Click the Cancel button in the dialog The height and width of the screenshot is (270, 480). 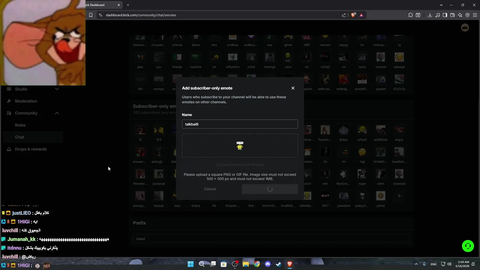click(210, 189)
